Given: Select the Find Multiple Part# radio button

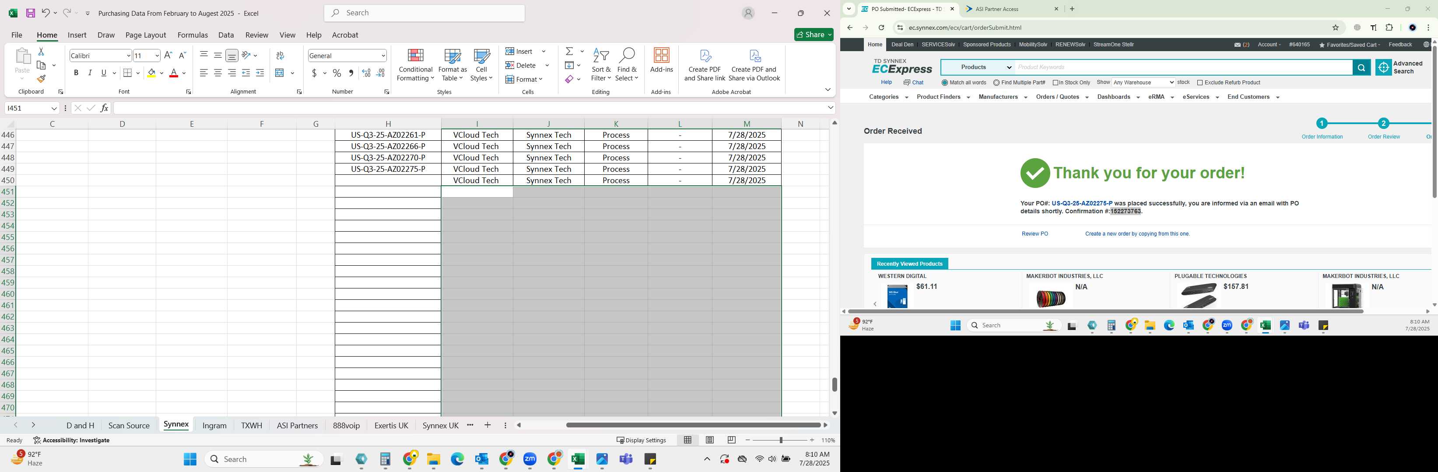Looking at the screenshot, I should pyautogui.click(x=996, y=83).
